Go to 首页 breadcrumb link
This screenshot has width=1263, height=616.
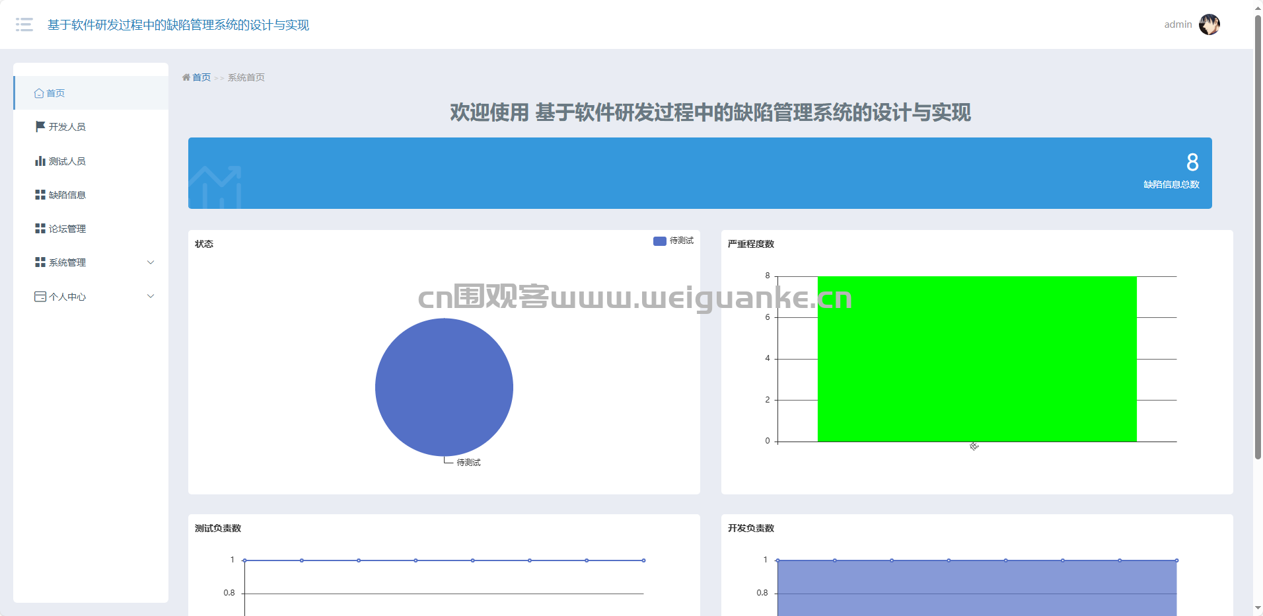[x=201, y=77]
